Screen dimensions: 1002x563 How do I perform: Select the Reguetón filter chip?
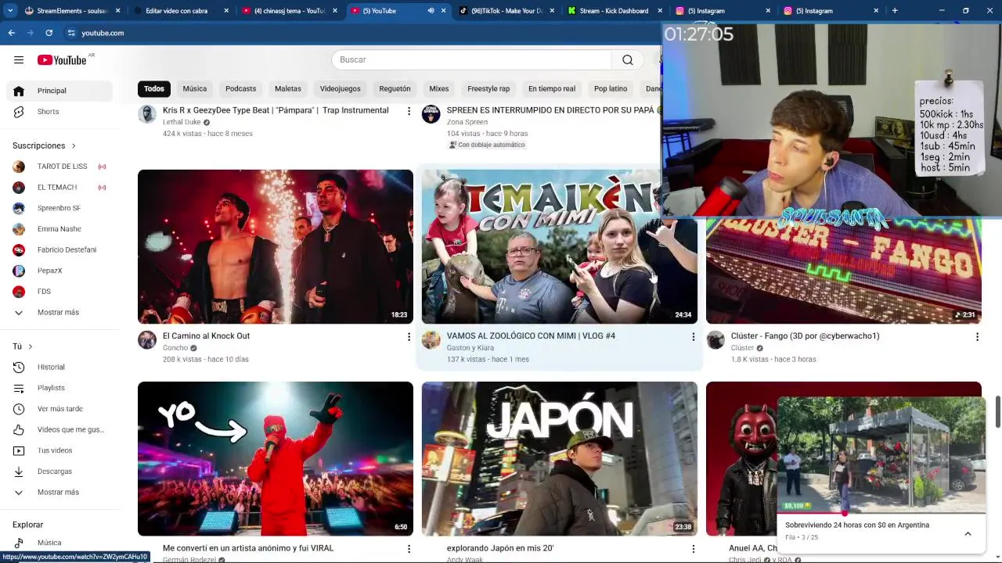tap(395, 89)
